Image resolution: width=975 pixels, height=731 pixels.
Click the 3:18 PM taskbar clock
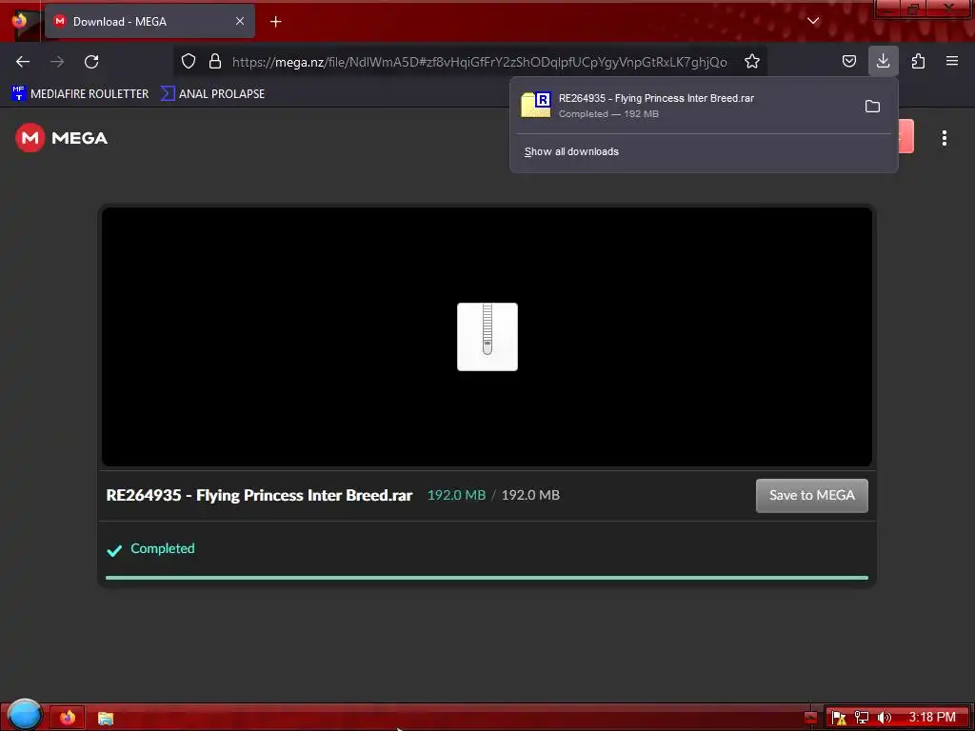pos(931,718)
